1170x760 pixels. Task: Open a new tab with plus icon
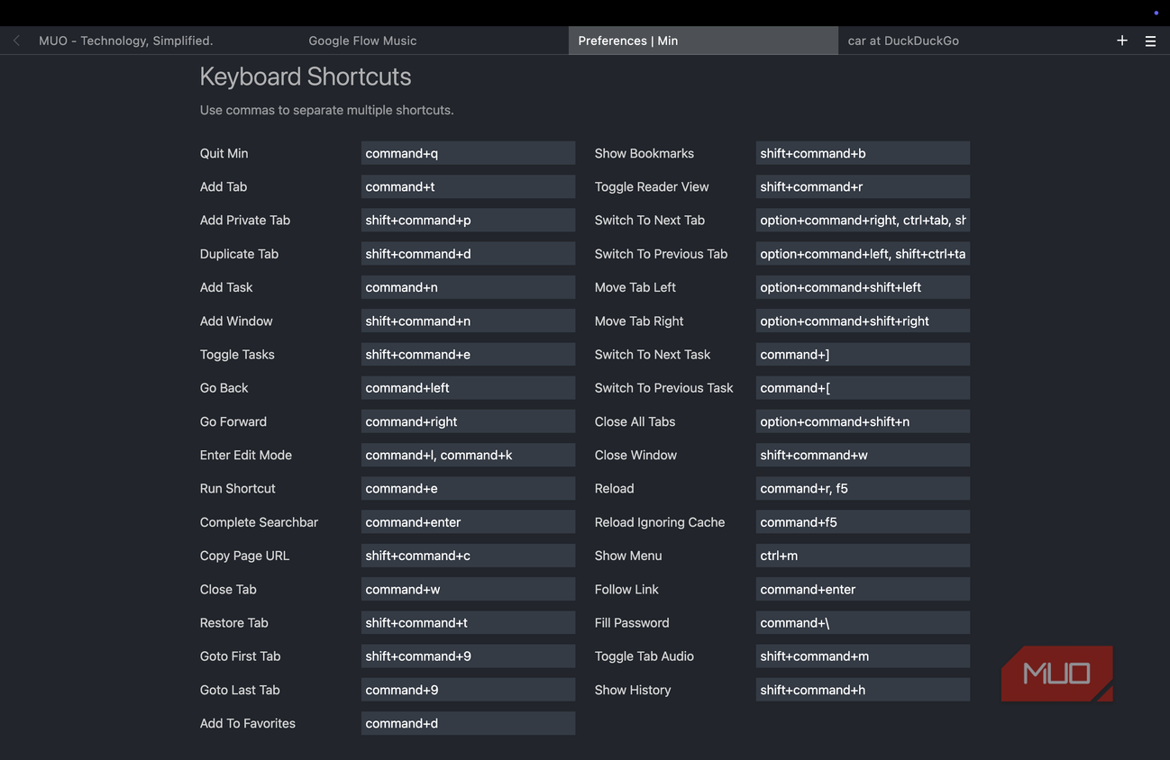pyautogui.click(x=1122, y=41)
